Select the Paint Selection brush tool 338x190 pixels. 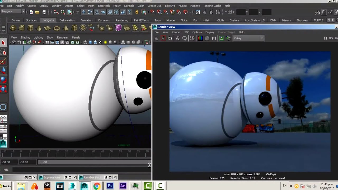(x=3, y=62)
